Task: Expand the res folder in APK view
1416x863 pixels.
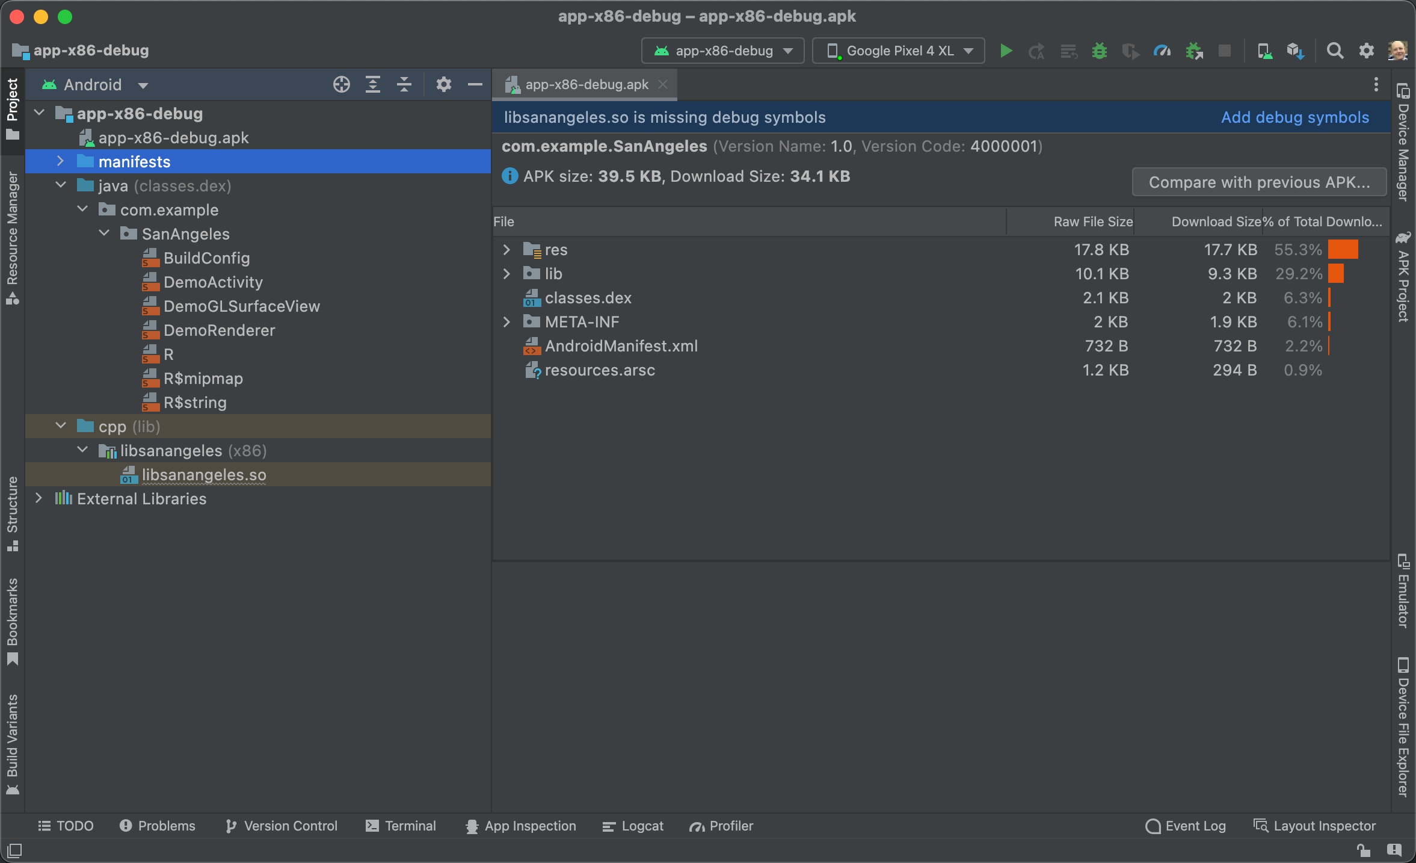Action: [506, 249]
